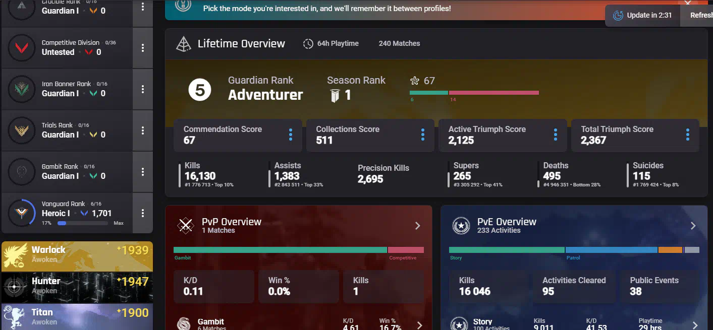Click the commendation score progress bar
This screenshot has width=713, height=330.
coord(474,93)
